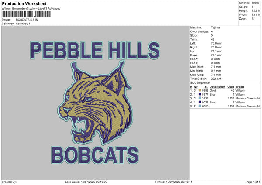Select the bobcat head embroidery artwork
The width and height of the screenshot is (262, 185).
pyautogui.click(x=95, y=103)
